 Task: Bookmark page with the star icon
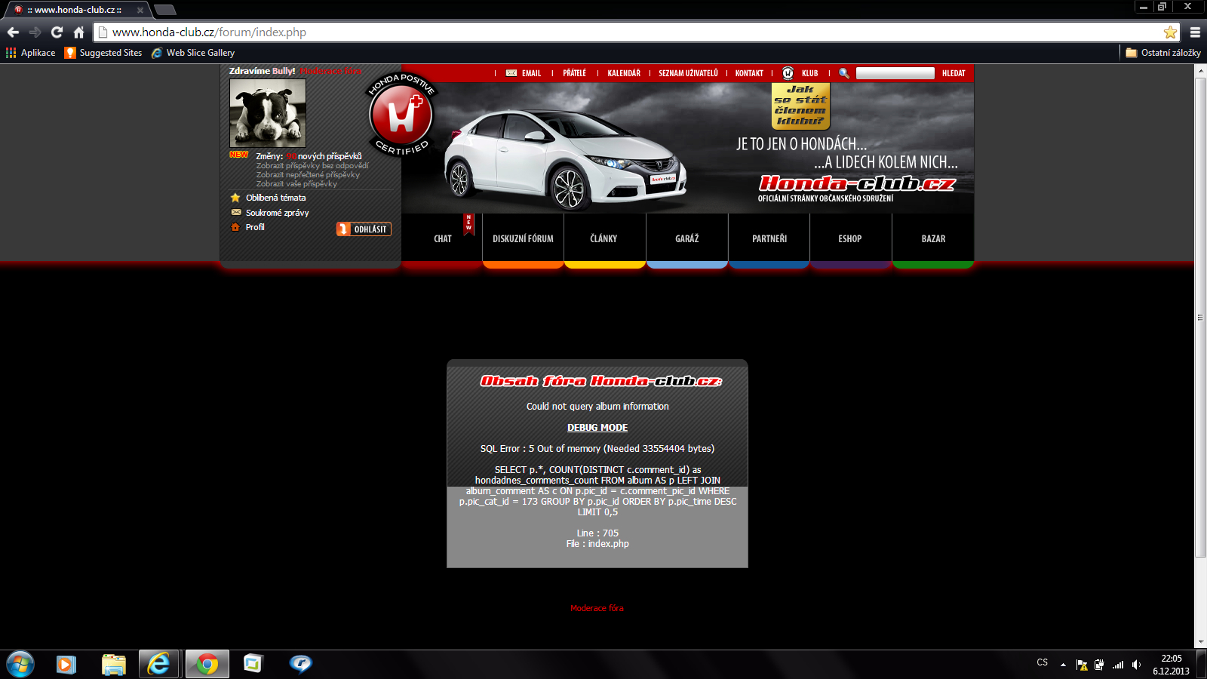pyautogui.click(x=1170, y=32)
